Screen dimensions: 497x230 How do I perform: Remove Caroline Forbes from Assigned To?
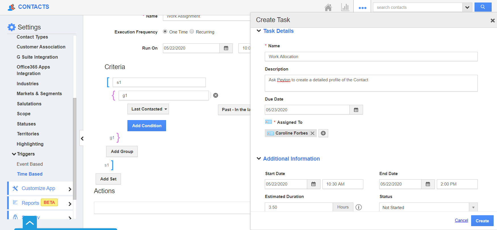click(313, 133)
